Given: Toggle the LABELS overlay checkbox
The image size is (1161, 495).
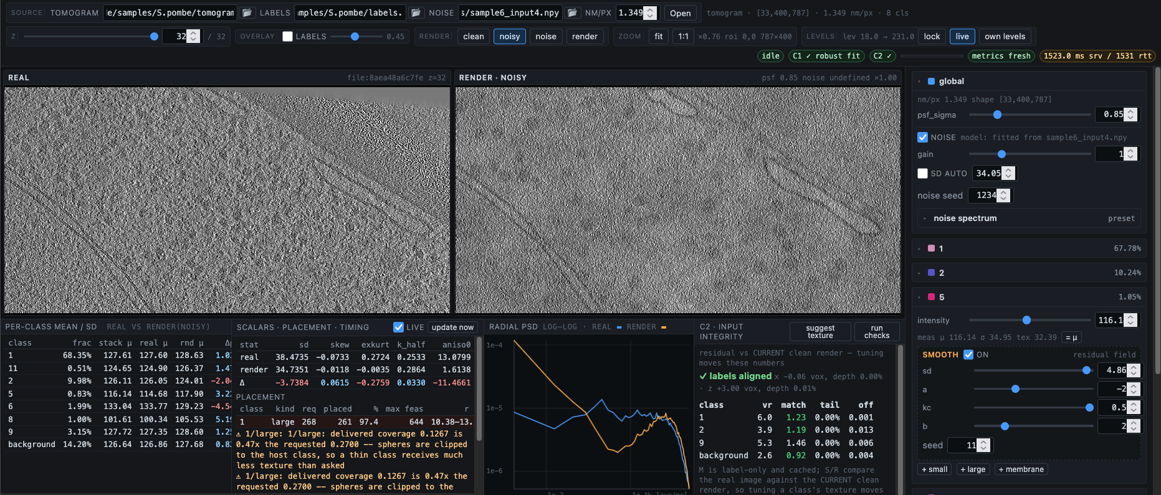Looking at the screenshot, I should click(287, 36).
